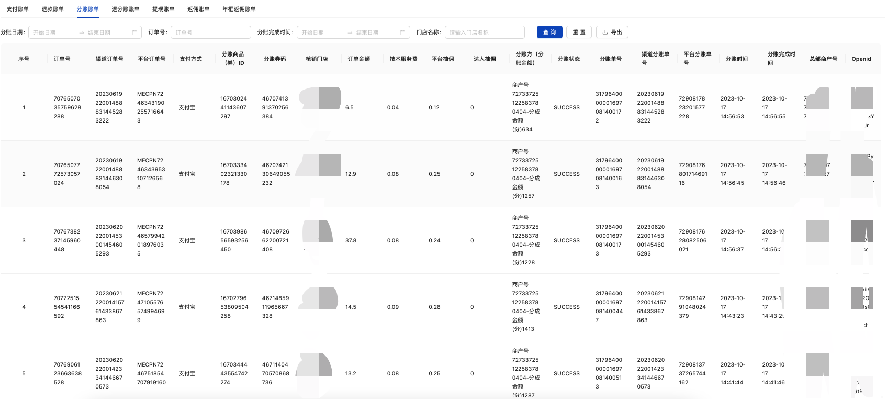Focus the 分账完成时间 end date field
The width and height of the screenshot is (887, 399).
point(375,32)
